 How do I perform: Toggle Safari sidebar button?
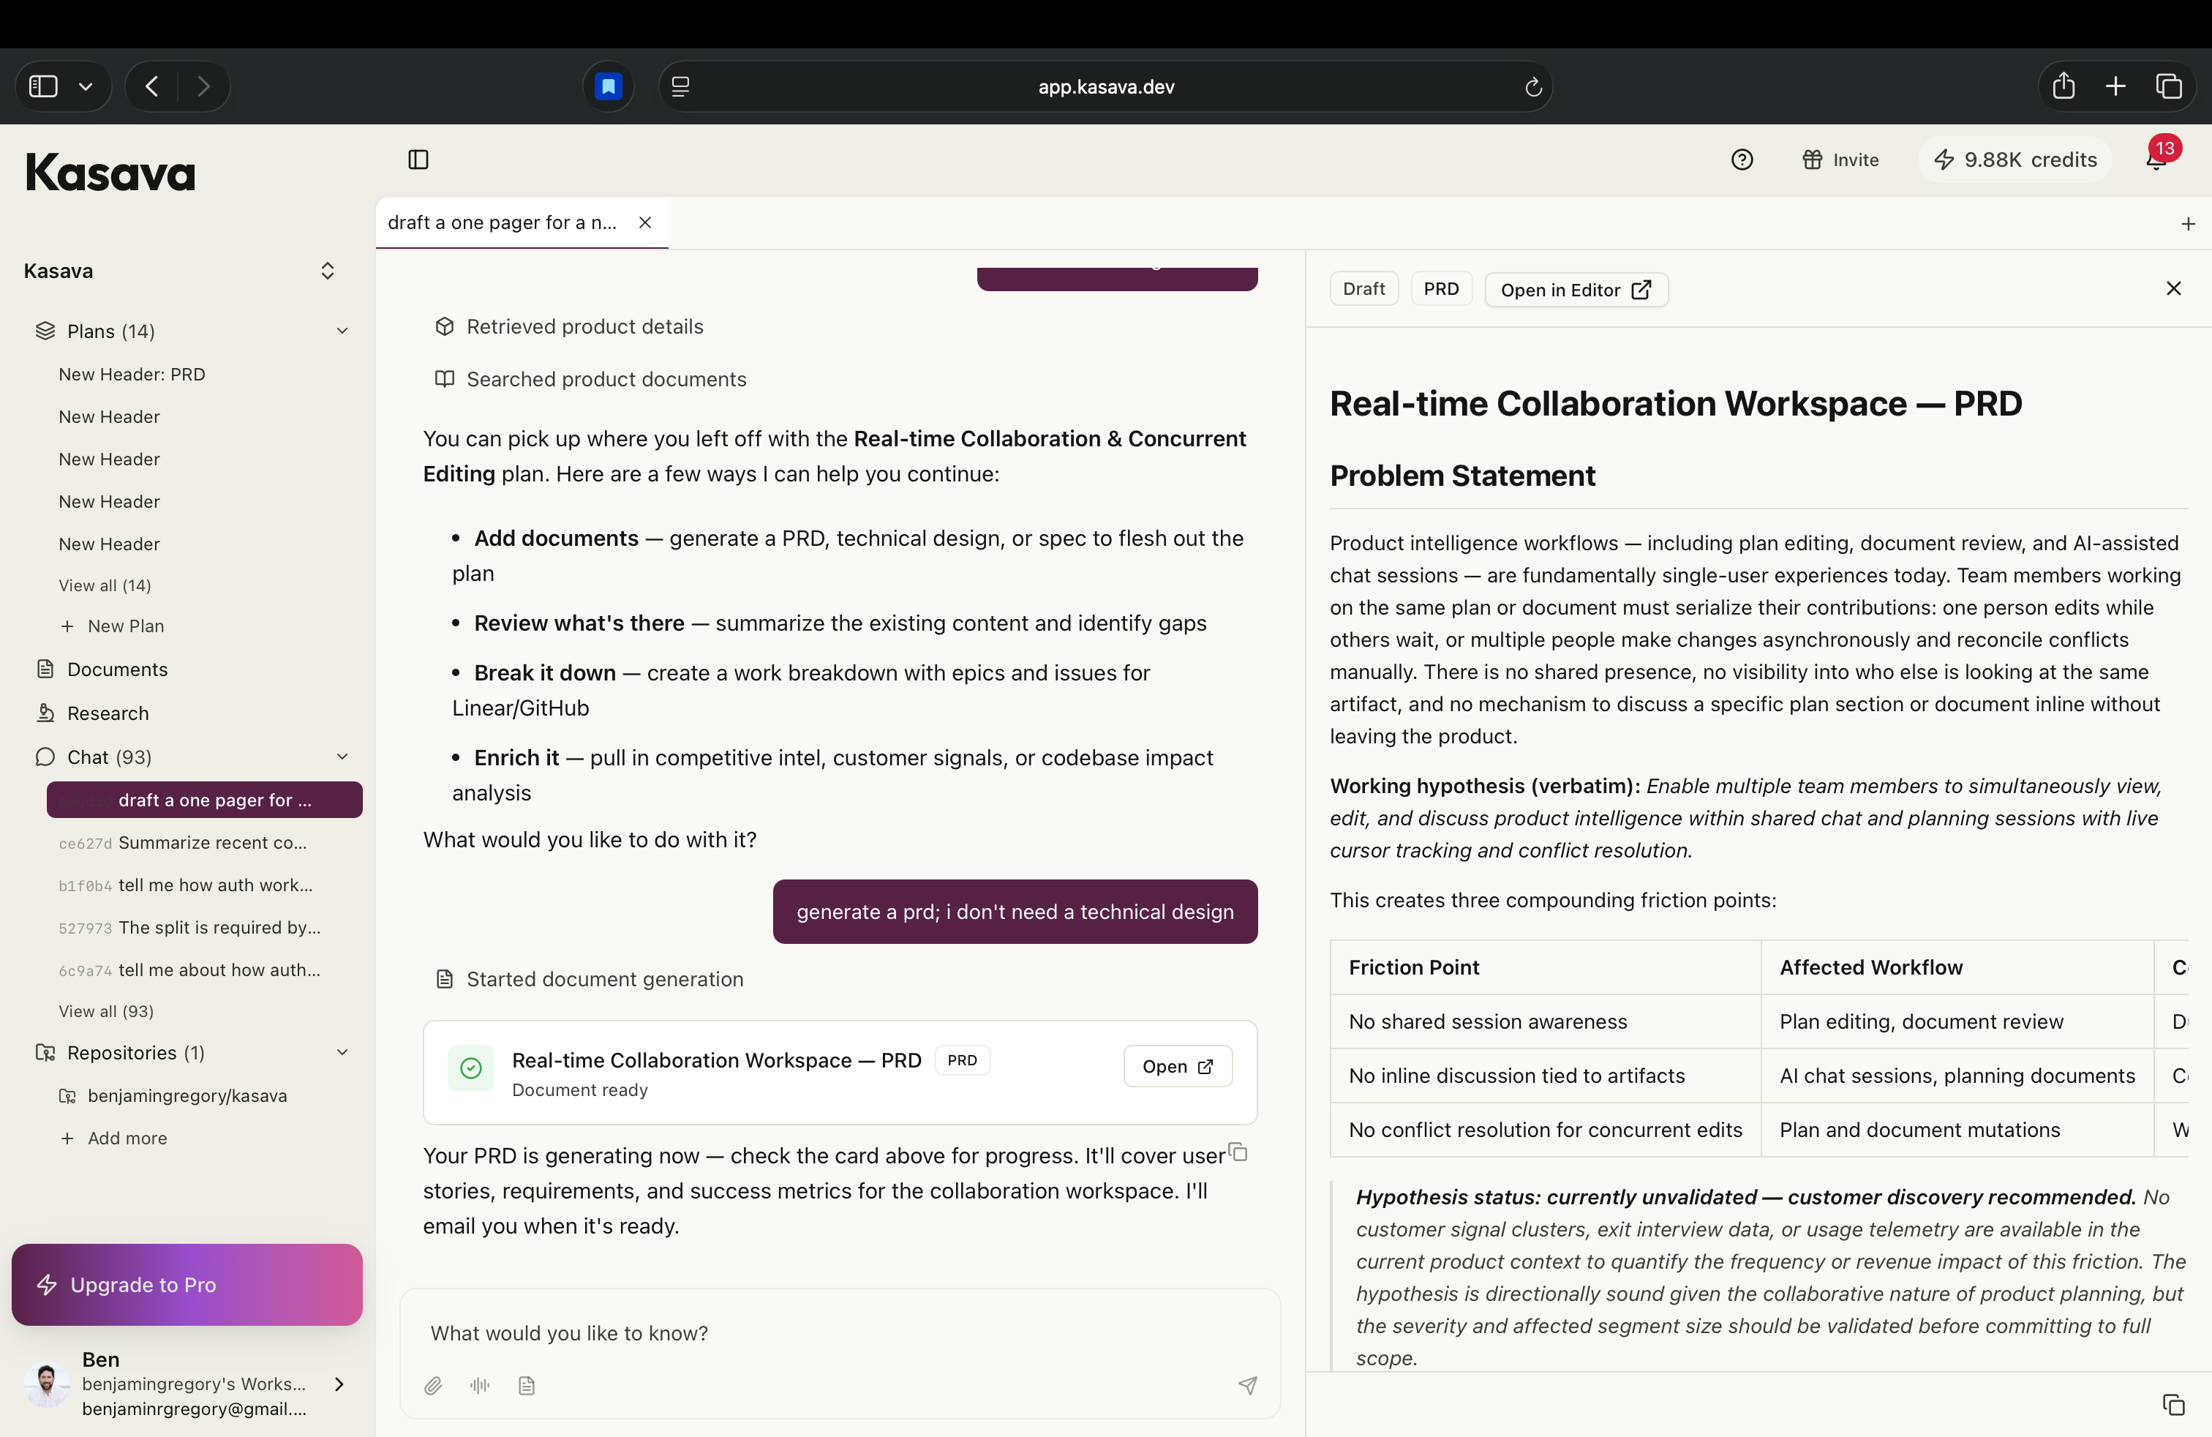coord(44,86)
